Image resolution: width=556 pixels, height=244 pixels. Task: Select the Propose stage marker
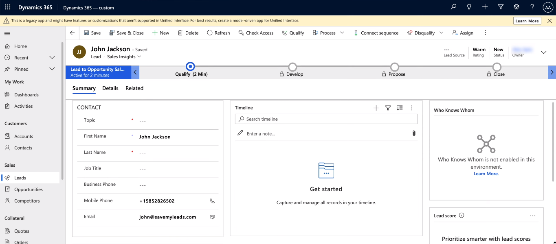(x=394, y=67)
